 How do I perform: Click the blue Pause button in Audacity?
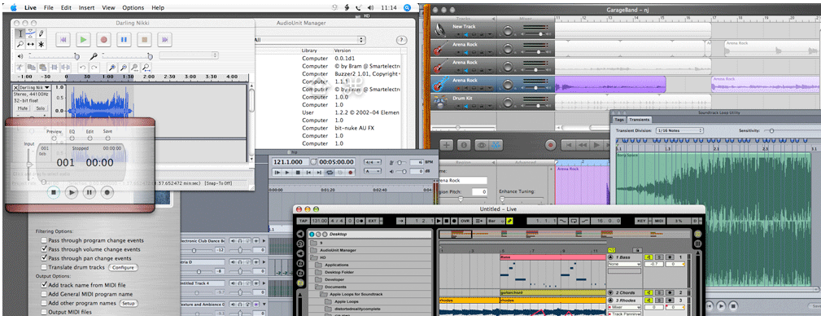pos(124,39)
